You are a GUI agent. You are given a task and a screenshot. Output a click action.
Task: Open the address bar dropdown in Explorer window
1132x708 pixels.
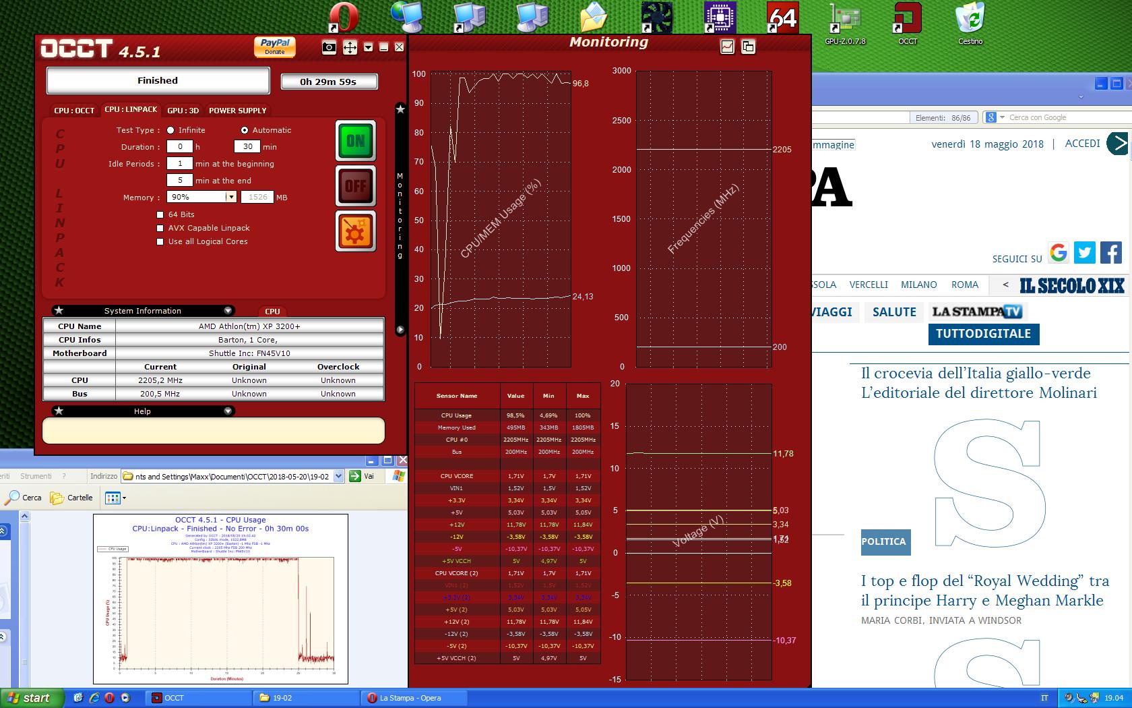[x=339, y=476]
